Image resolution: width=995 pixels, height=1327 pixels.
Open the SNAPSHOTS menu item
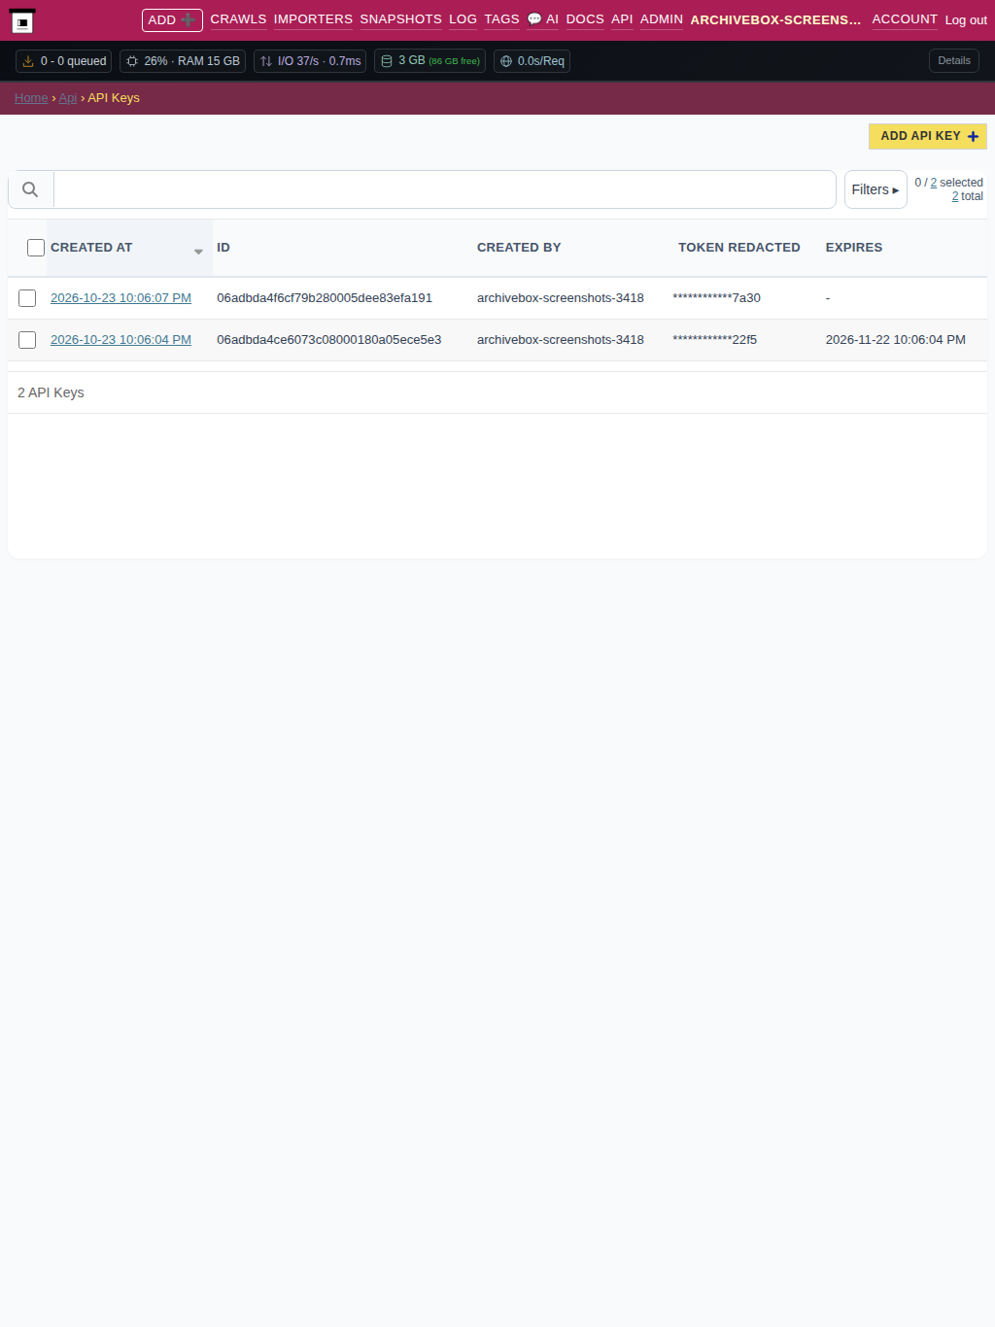[x=400, y=19]
